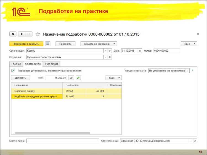Edit ФОТ with the green pencil icon
Screen dimensions: 207x155
(78, 78)
